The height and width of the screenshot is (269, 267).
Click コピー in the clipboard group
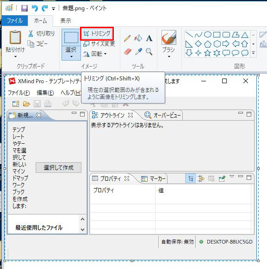coord(37,44)
